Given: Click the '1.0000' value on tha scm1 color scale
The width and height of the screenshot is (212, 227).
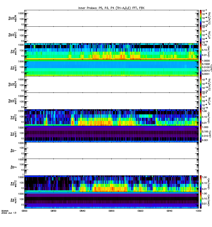Looking at the screenshot, I should [x=206, y=61].
